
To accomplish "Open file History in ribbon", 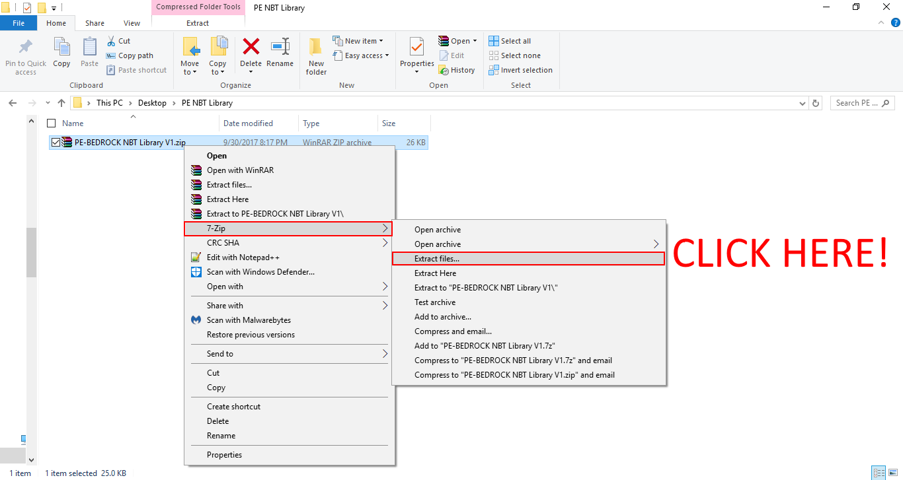I will pos(457,70).
